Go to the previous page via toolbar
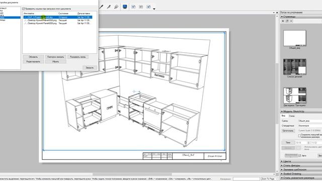The width and height of the screenshot is (322, 181). pos(141,7)
